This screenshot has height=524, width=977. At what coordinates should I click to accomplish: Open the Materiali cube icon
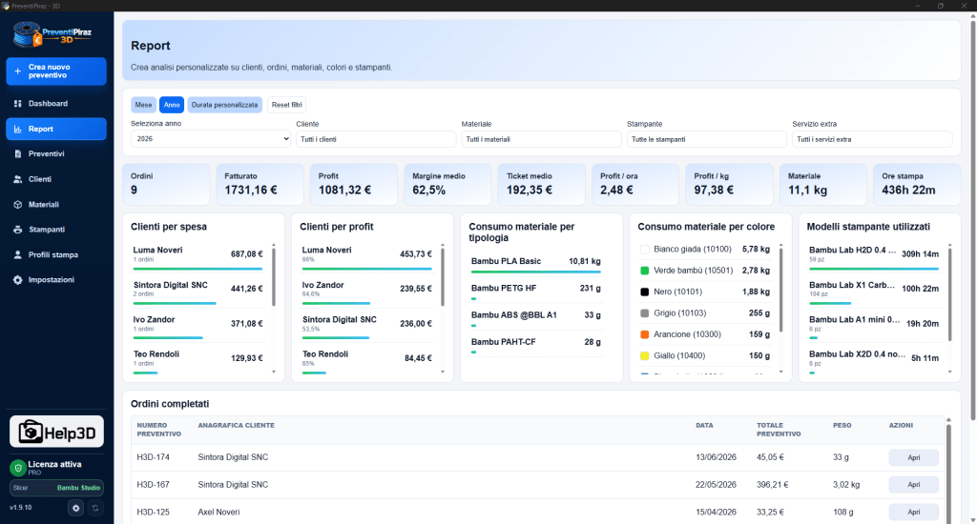click(x=17, y=204)
